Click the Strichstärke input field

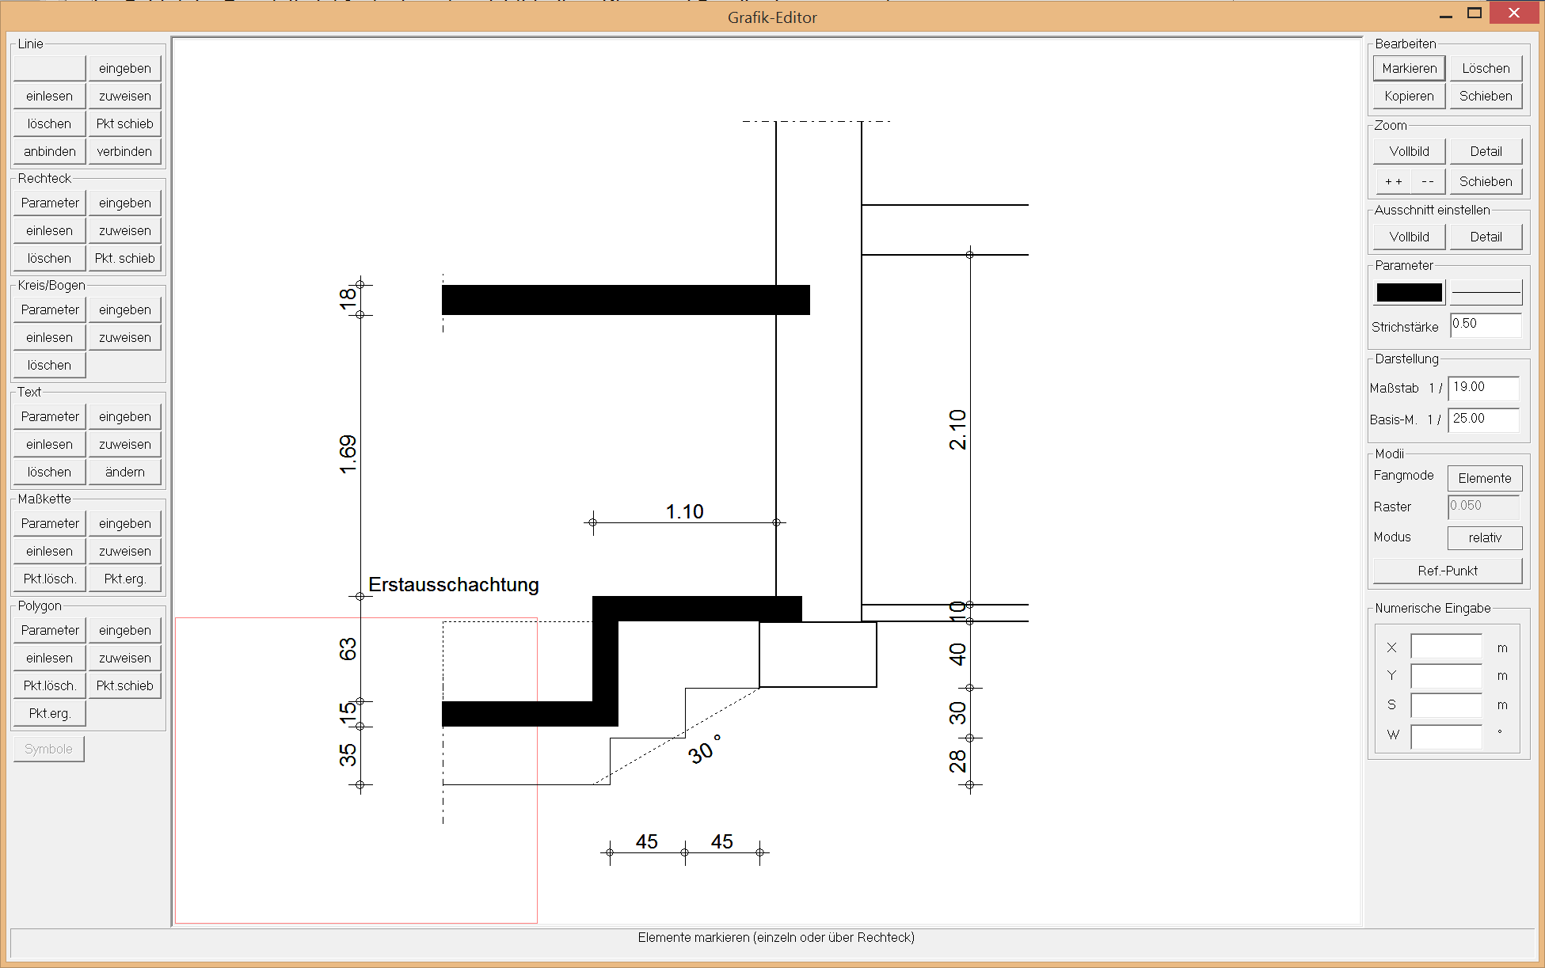1485,325
